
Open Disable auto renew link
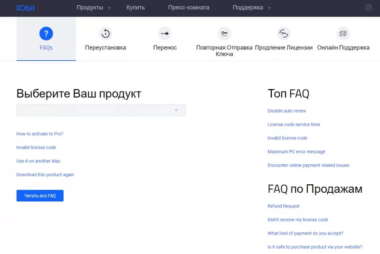pos(287,111)
